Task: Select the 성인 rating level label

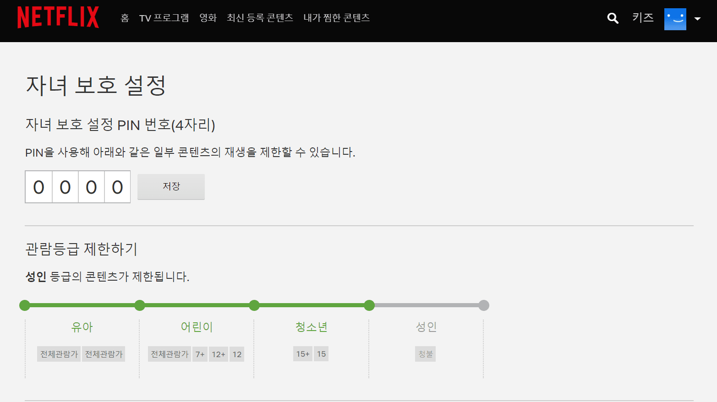Action: coord(426,327)
